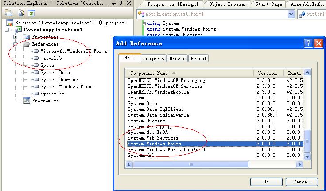Select System.Messaging component
Image resolution: width=326 pixels, height=191 pixels.
(x=215, y=126)
